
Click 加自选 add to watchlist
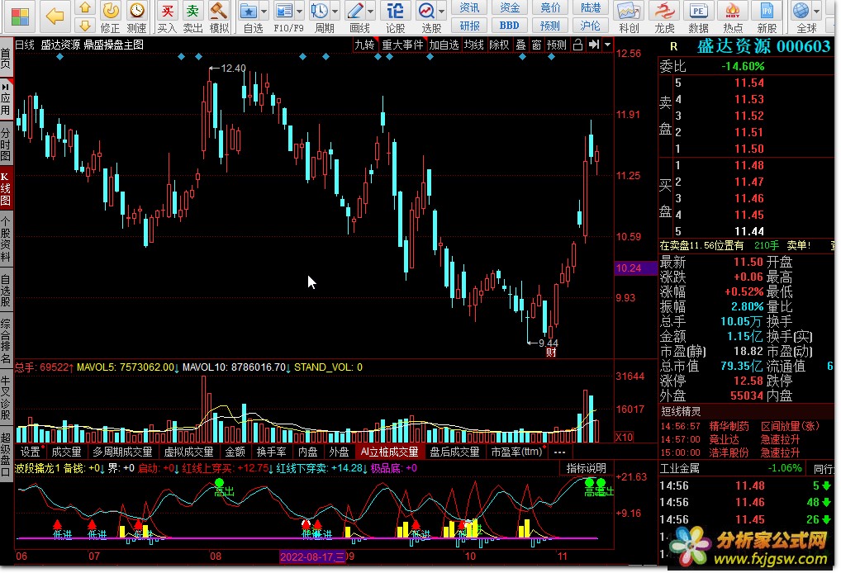click(444, 45)
